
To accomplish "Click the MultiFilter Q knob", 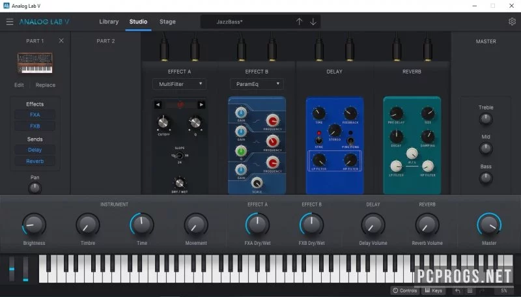I will point(195,122).
